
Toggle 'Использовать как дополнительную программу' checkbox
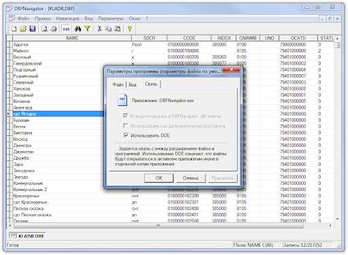[x=125, y=125]
